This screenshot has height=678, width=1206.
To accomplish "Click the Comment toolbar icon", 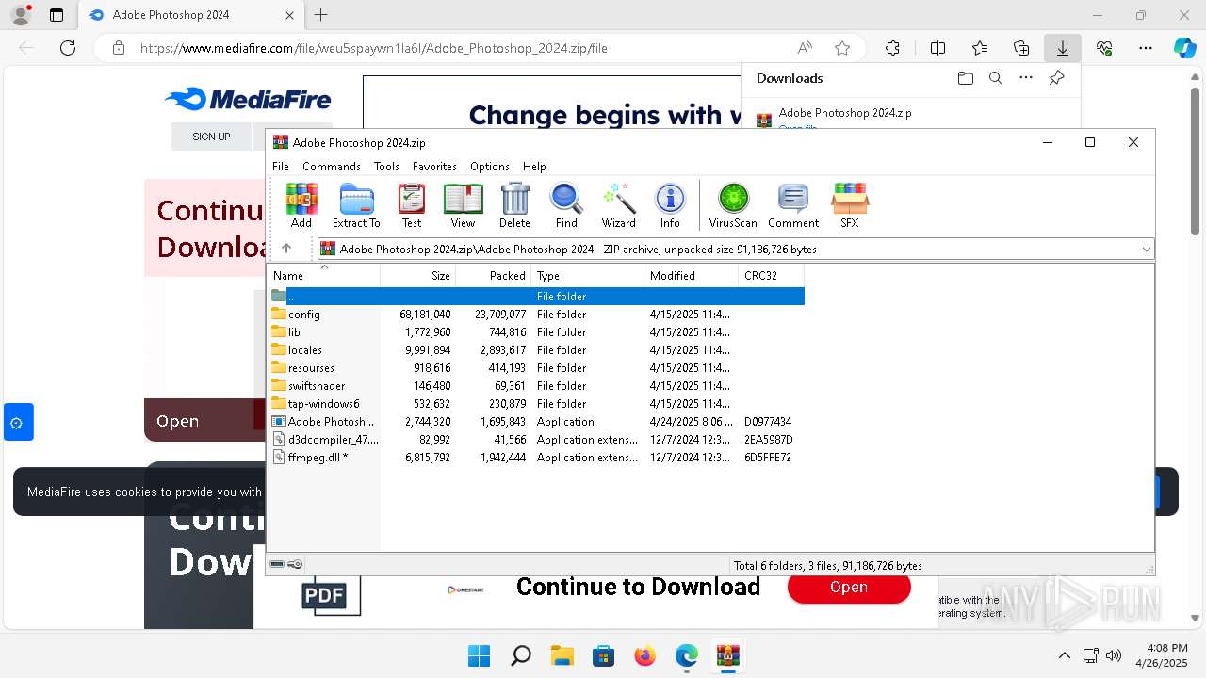I will (793, 205).
